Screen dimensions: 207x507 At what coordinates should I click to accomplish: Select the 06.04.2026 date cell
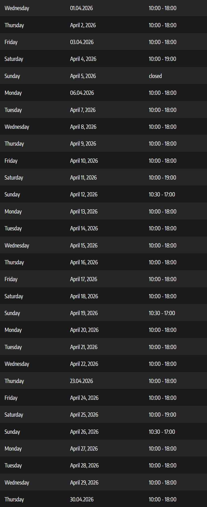pos(82,93)
